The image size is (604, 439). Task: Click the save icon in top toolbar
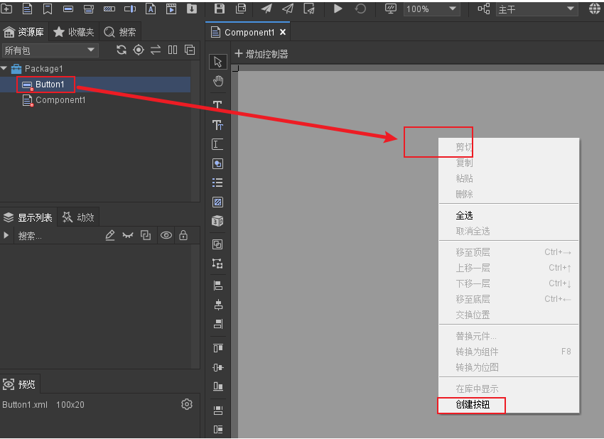click(x=220, y=9)
